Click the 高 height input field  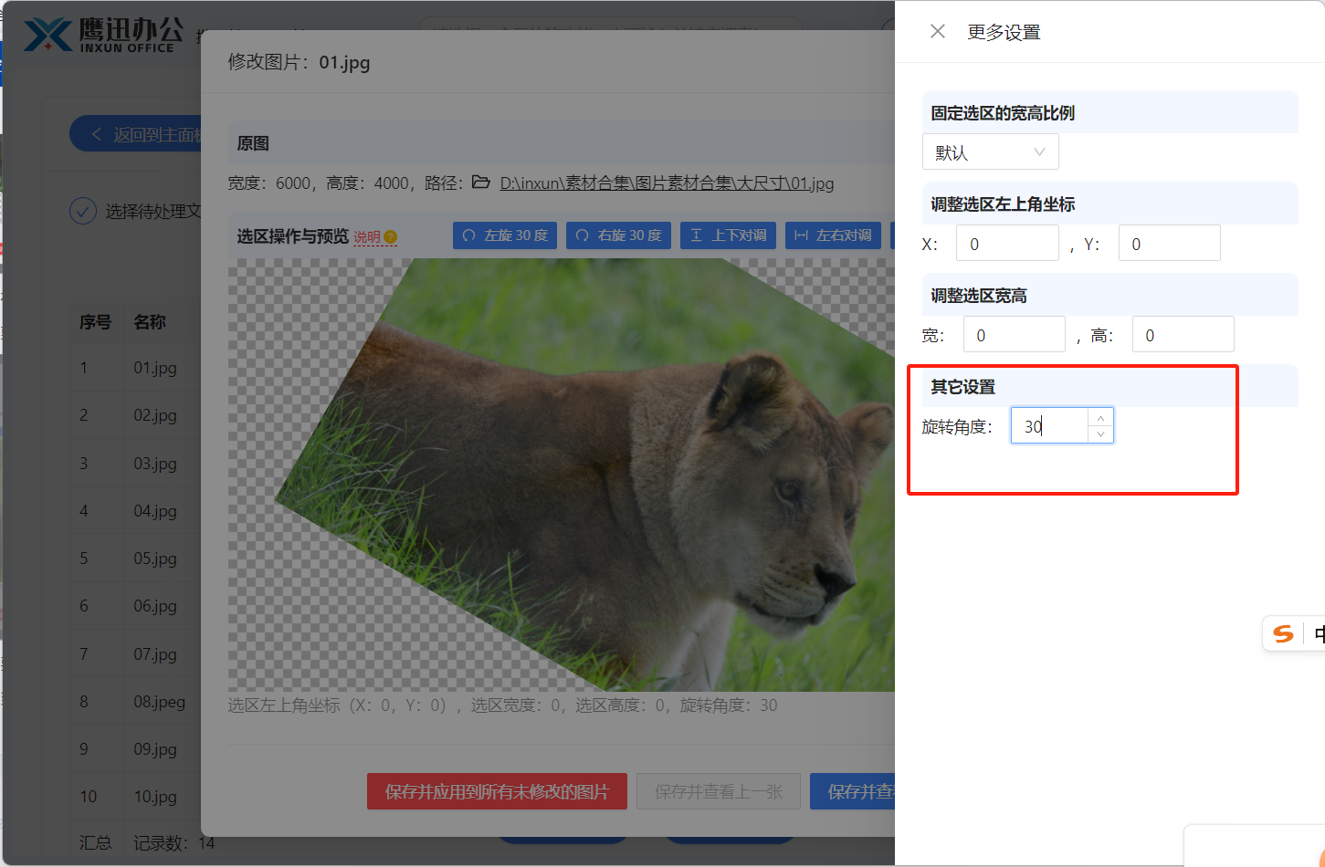point(1182,335)
